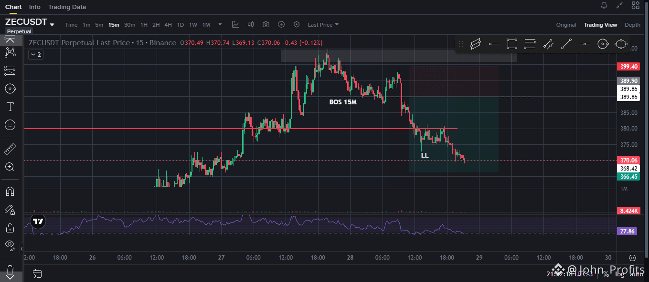Switch to the Chart tab
The width and height of the screenshot is (649, 282).
(13, 7)
